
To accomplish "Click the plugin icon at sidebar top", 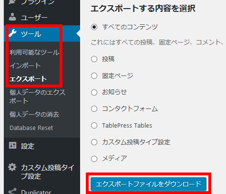I will click(12, 2).
